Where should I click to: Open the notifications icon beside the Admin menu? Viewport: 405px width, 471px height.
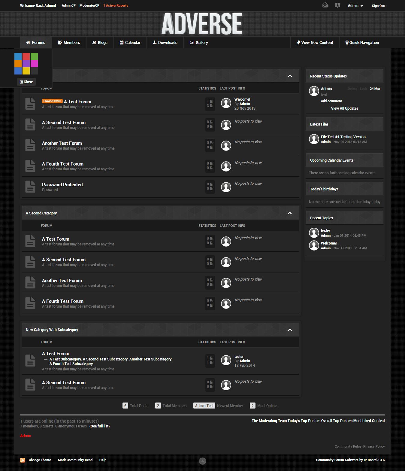click(x=337, y=5)
